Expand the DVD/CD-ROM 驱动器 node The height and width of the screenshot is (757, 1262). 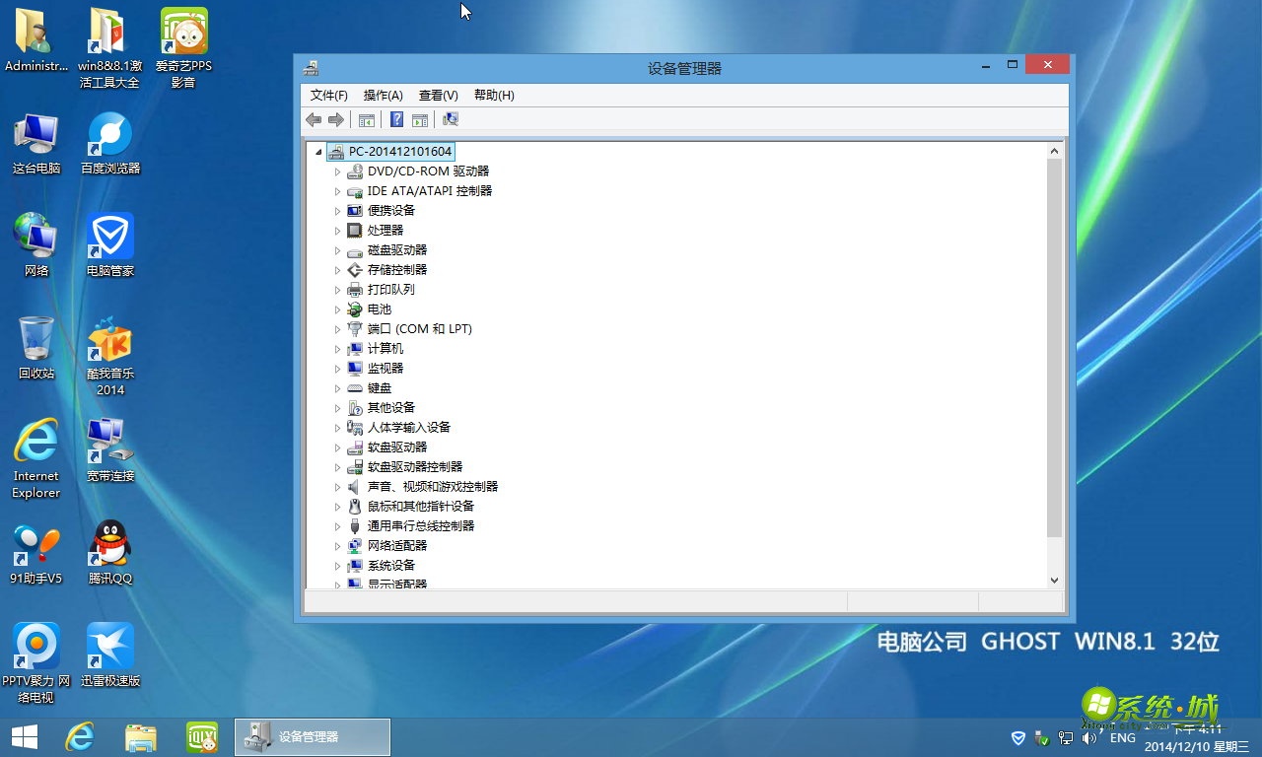[338, 171]
